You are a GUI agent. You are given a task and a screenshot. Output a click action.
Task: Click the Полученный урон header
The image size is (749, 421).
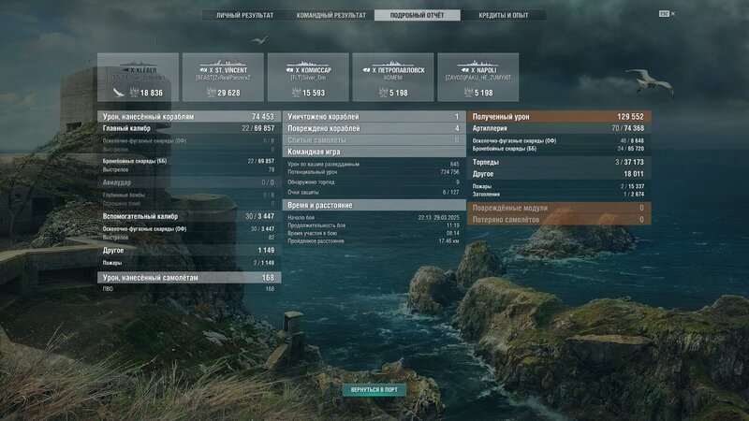click(559, 116)
